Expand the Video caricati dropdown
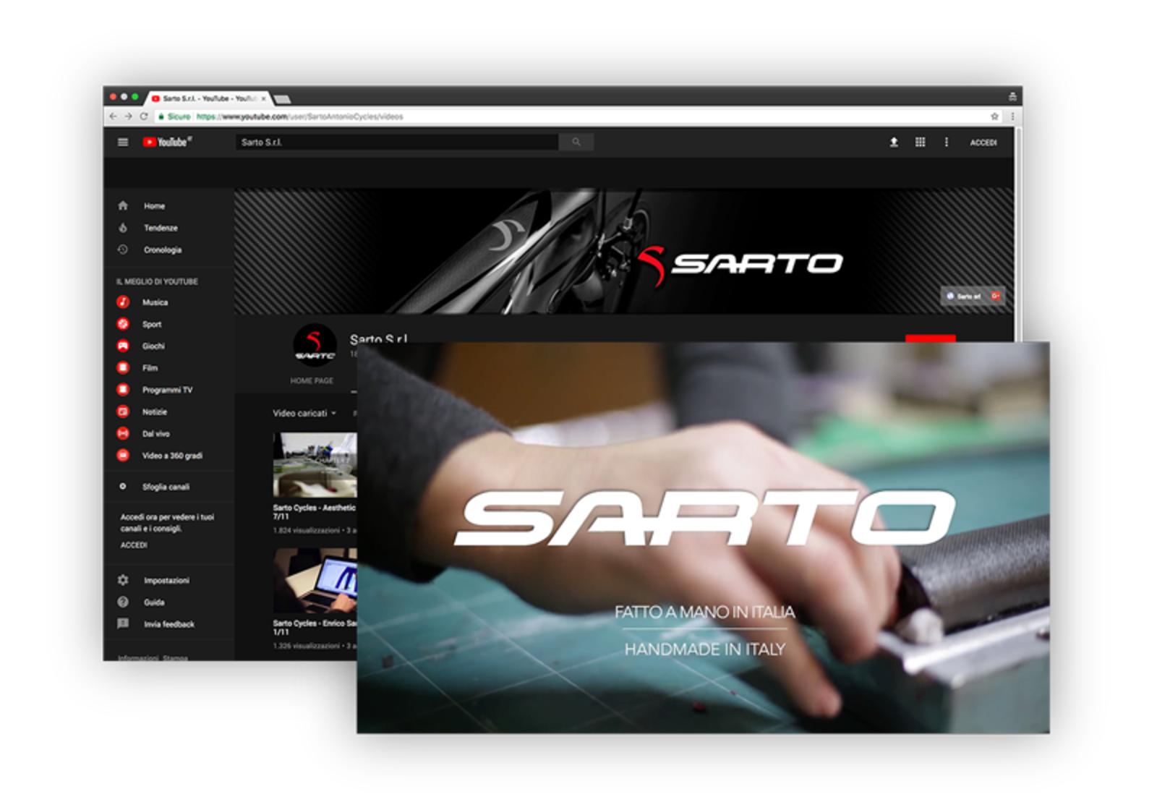The width and height of the screenshot is (1157, 810). [304, 413]
